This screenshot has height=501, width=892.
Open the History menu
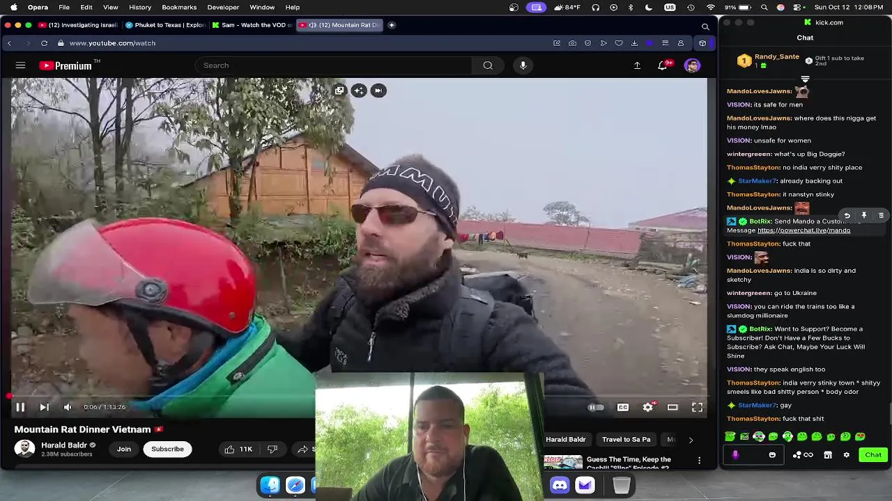tap(140, 7)
